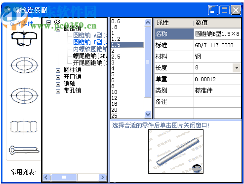Choose diameter 20 in size list
The image size is (244, 184).
(x=127, y=110)
